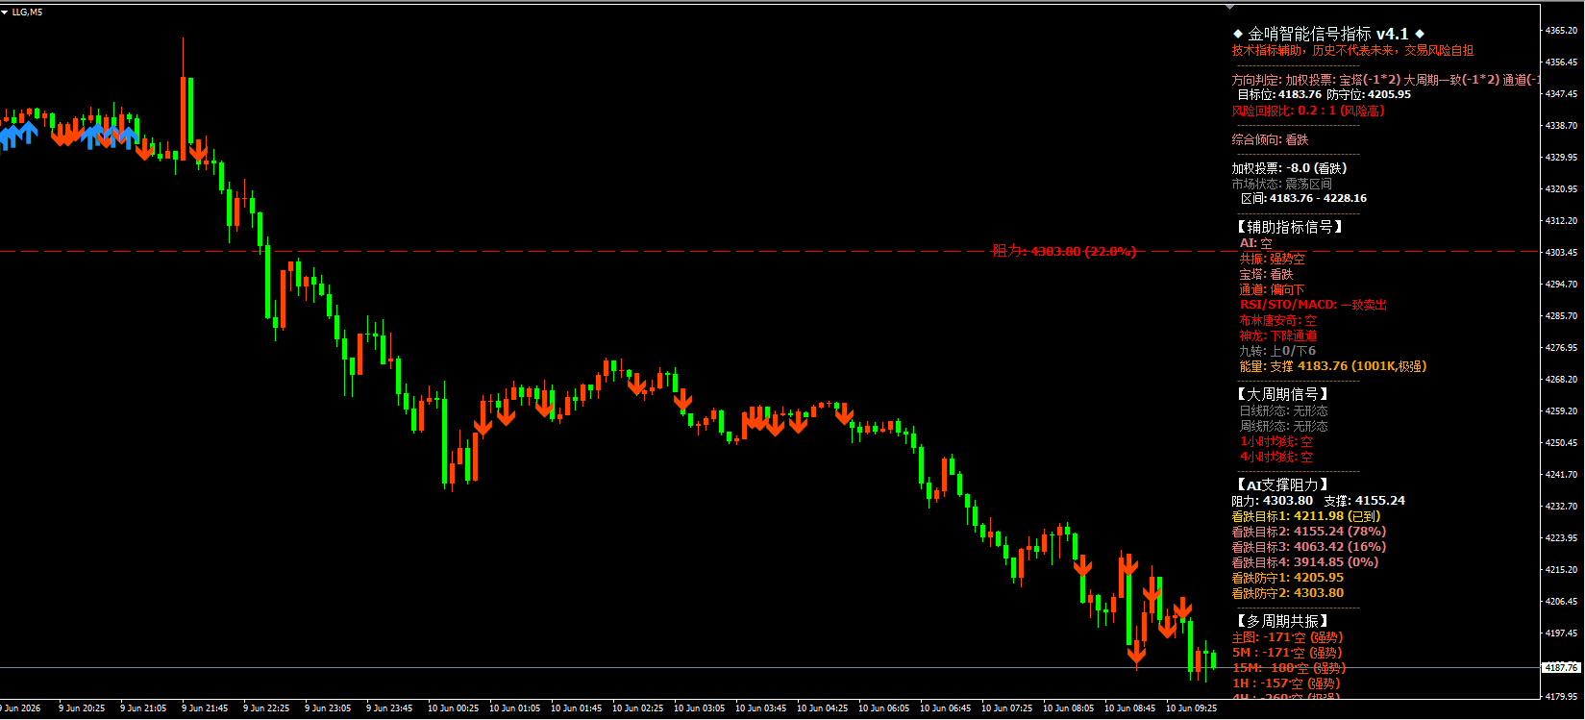Click the 9 Jun 21:45 time label
1585x720 pixels.
[205, 708]
